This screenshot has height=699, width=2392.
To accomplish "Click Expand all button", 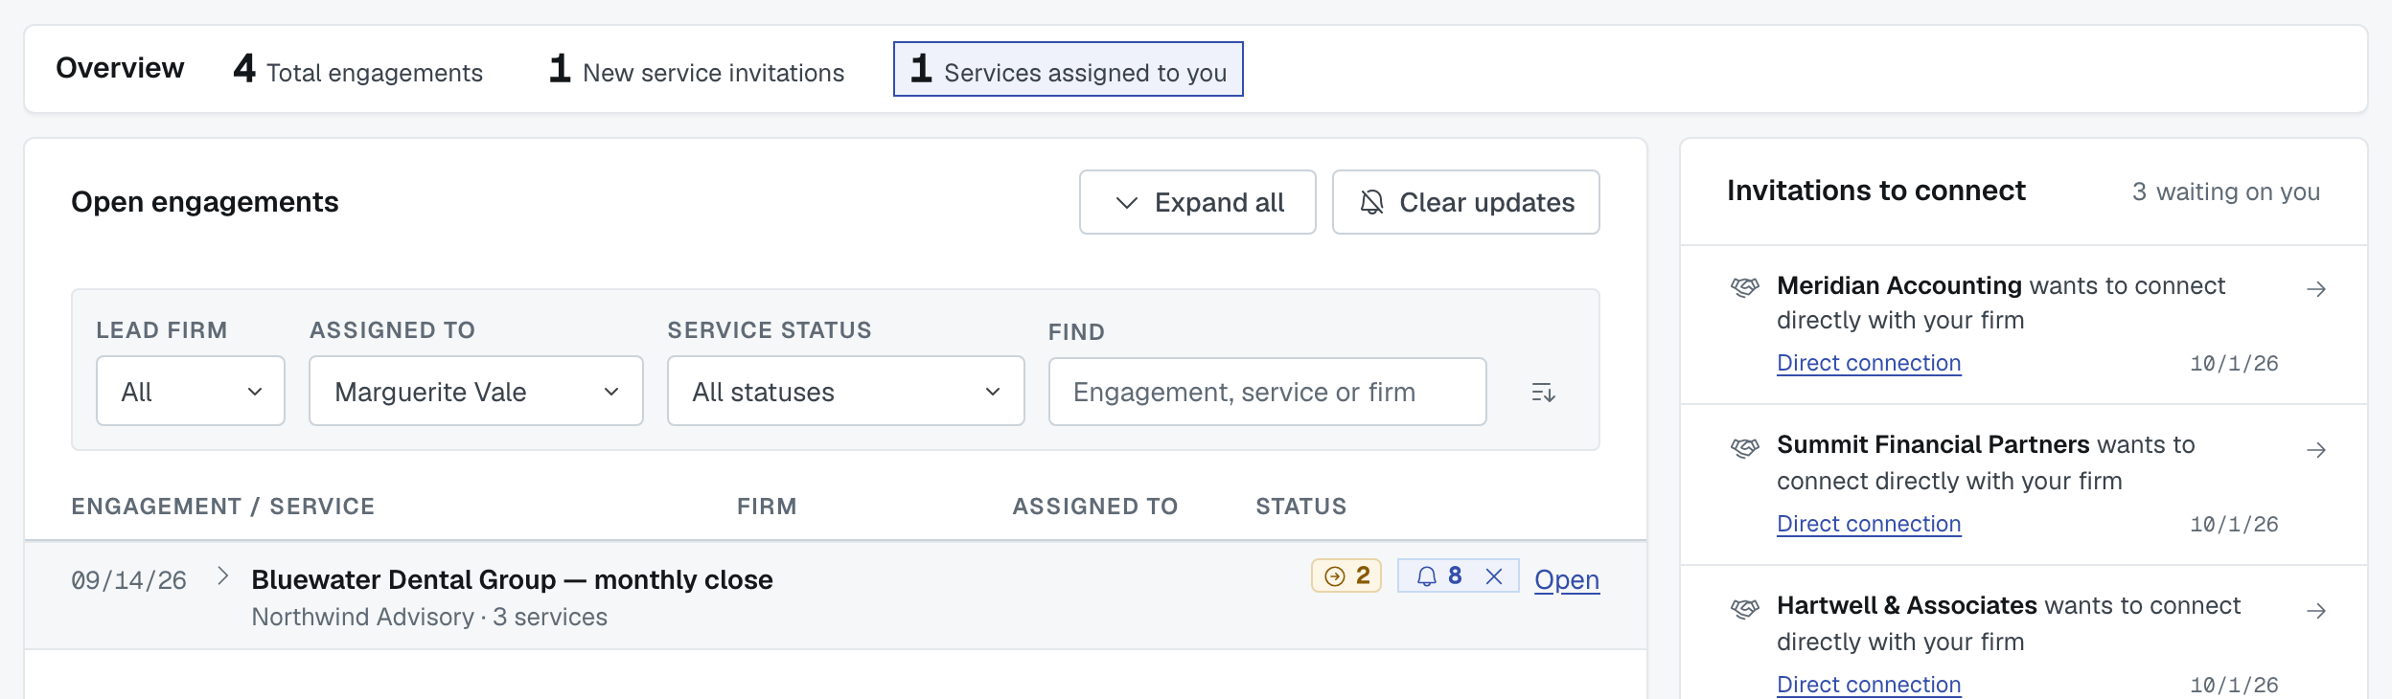I will [1198, 202].
